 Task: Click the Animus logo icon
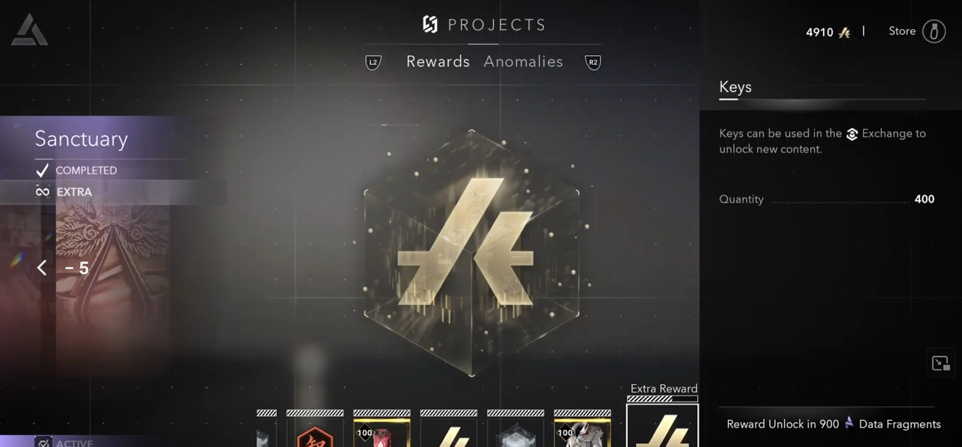pos(29,31)
